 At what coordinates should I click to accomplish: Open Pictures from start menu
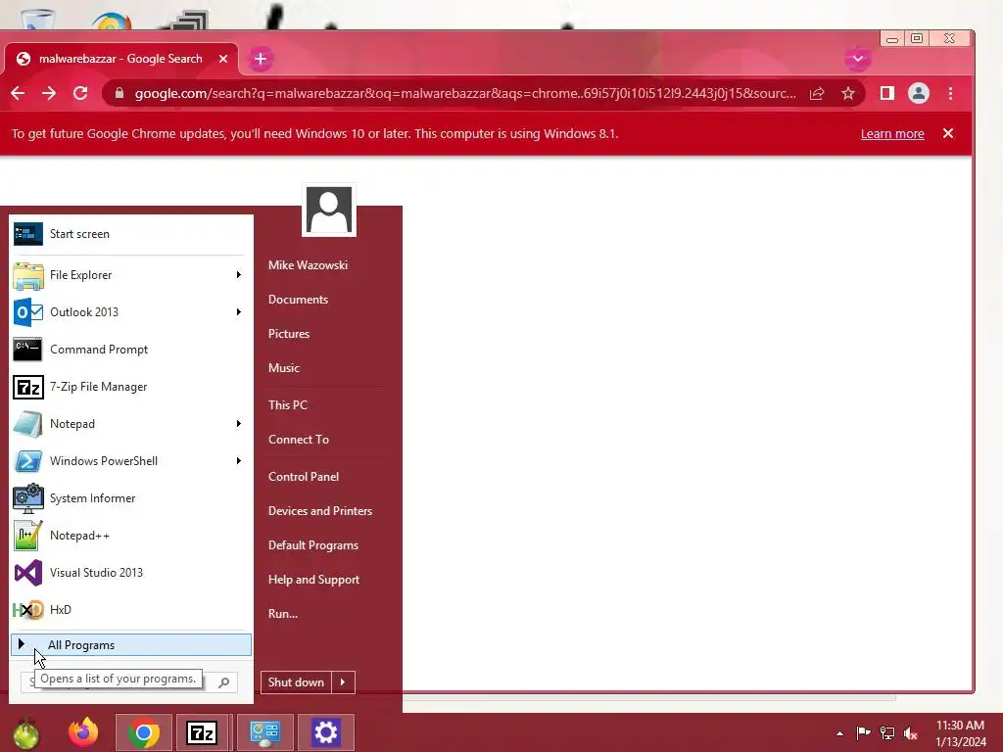click(x=289, y=334)
